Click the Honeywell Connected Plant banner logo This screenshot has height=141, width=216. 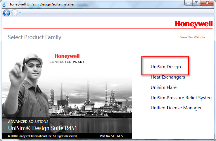pyautogui.click(x=67, y=58)
